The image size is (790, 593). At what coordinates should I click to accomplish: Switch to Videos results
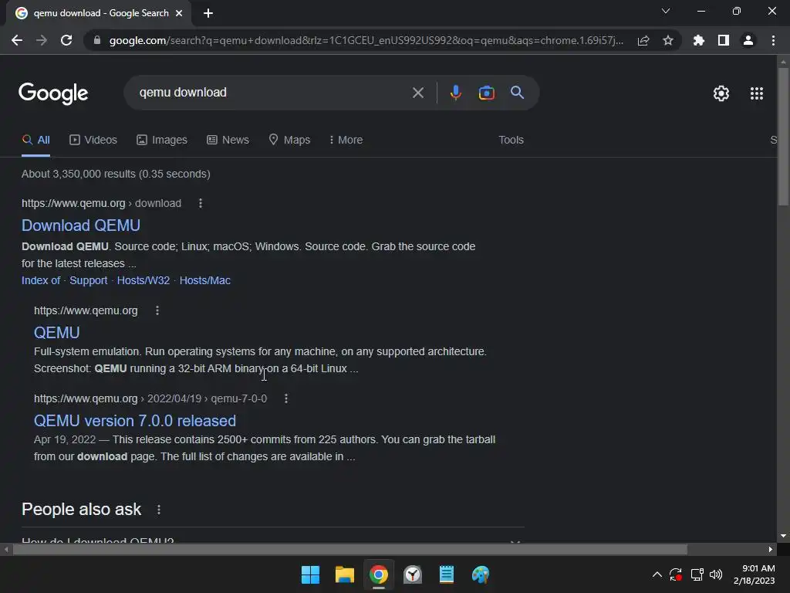[x=93, y=140]
